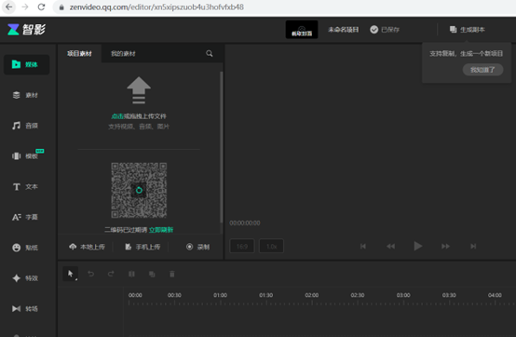Switch to the 我的素材 tab
The height and width of the screenshot is (337, 516).
click(123, 53)
